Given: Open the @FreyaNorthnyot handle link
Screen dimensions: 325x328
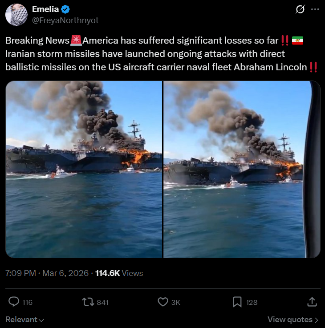Looking at the screenshot, I should (65, 20).
